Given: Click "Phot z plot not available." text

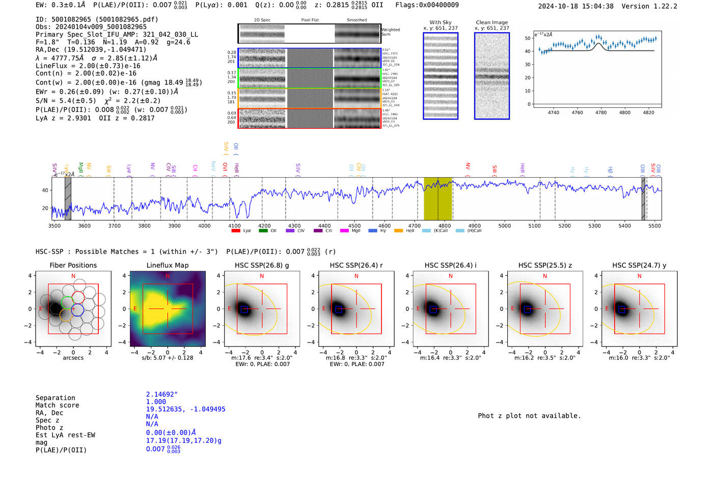Looking at the screenshot, I should [529, 416].
